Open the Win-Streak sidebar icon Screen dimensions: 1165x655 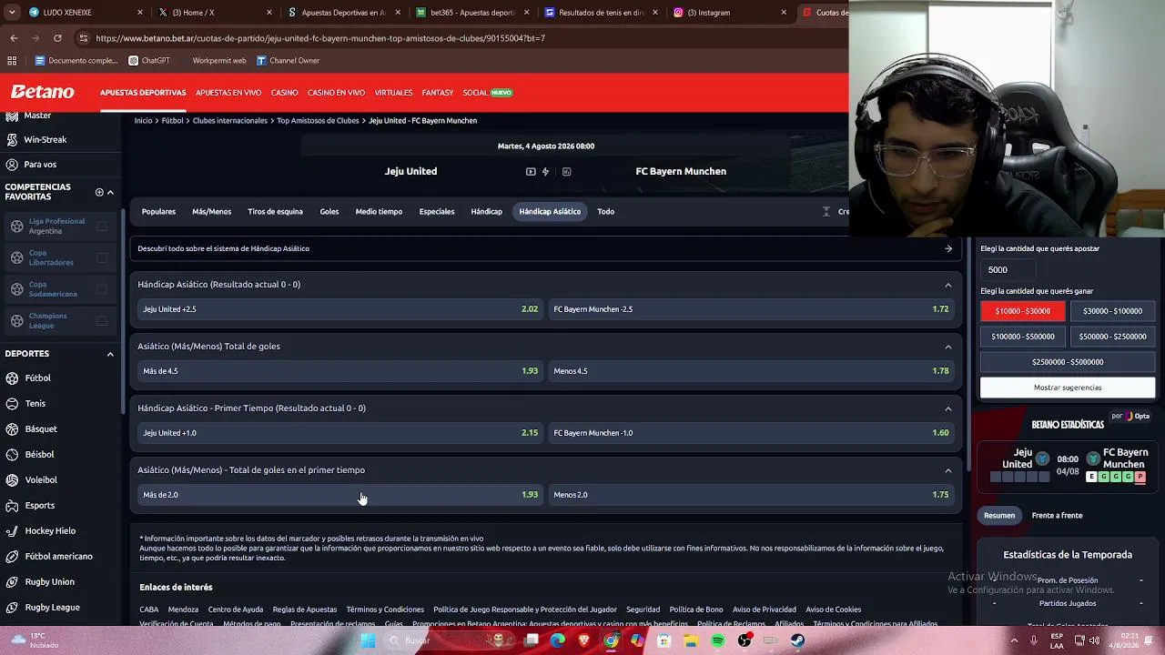coord(12,139)
